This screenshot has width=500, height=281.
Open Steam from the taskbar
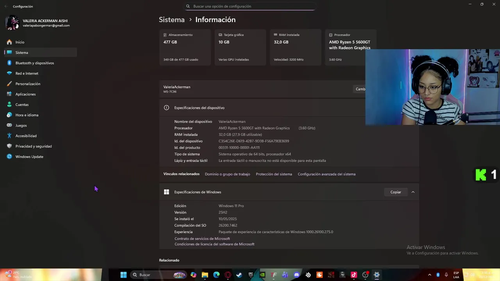(239, 275)
